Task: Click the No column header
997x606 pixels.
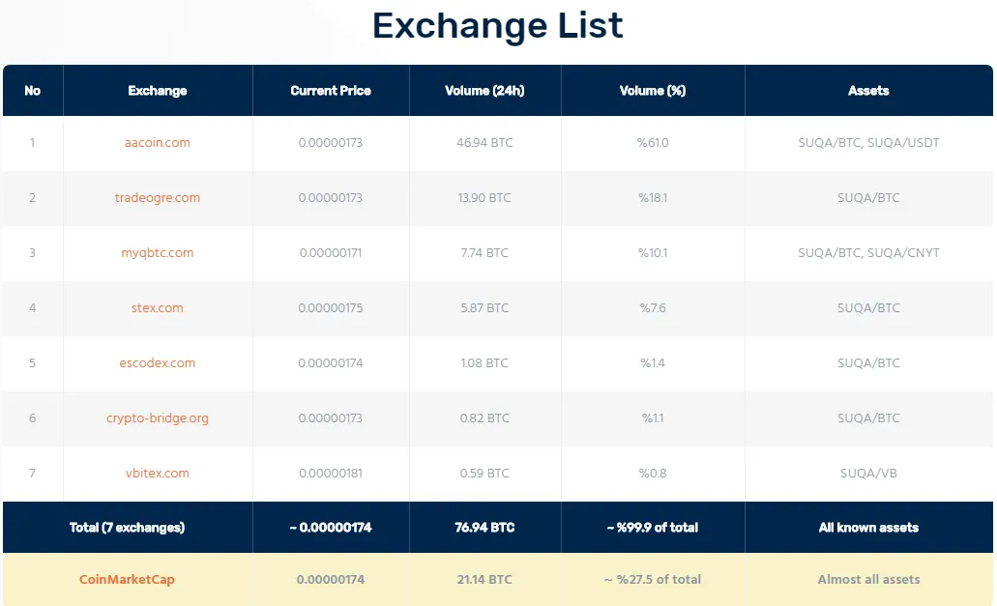Action: coord(33,90)
